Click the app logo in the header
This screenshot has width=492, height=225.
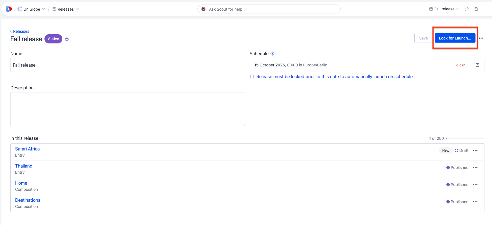pos(9,9)
